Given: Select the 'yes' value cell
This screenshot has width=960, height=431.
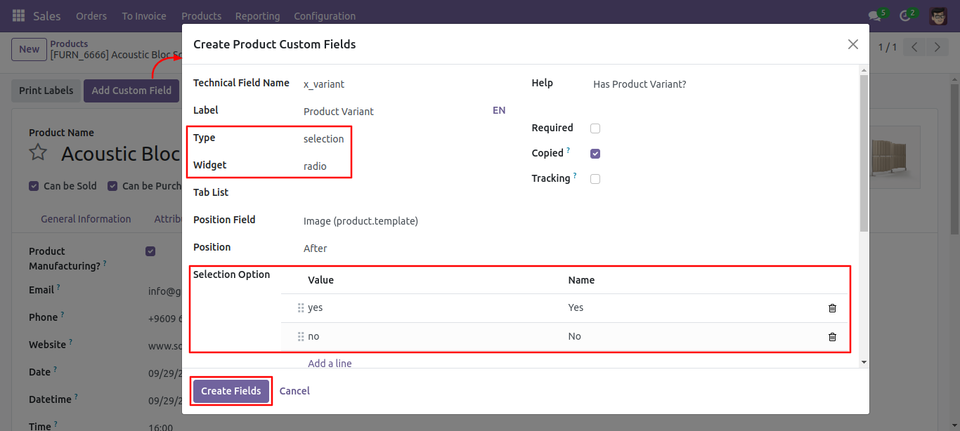Looking at the screenshot, I should [x=434, y=308].
